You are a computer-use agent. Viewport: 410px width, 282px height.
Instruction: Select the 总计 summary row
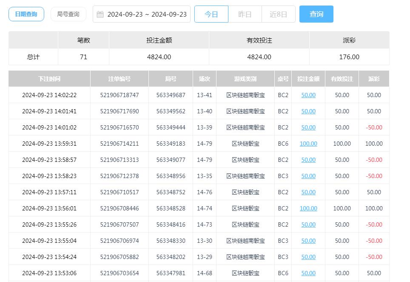(x=33, y=56)
